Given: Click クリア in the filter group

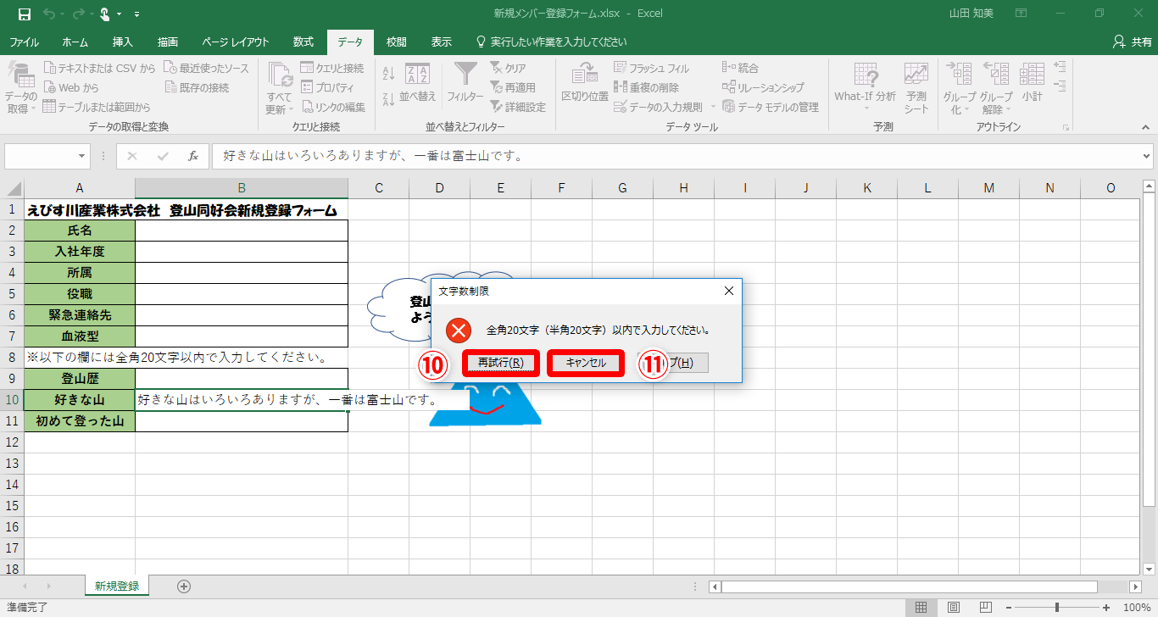Looking at the screenshot, I should coord(508,68).
